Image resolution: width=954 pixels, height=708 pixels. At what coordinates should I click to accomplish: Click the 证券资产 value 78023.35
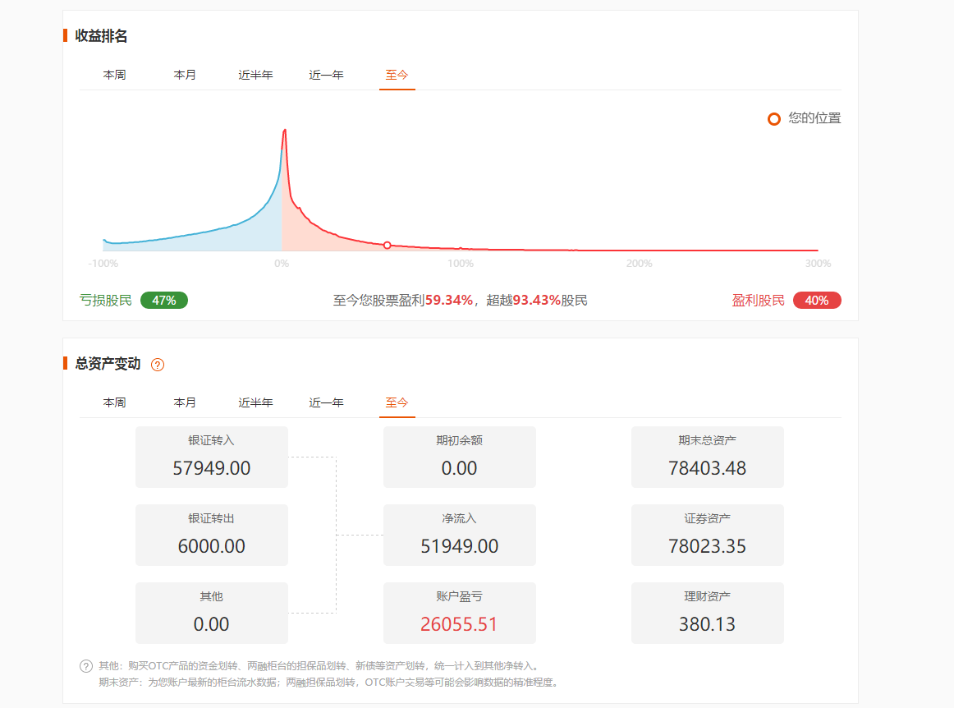coord(708,546)
